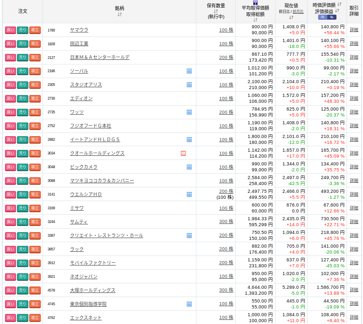
Task: Open the calendar icon for 東京個別指導学院
Action: tap(189, 304)
